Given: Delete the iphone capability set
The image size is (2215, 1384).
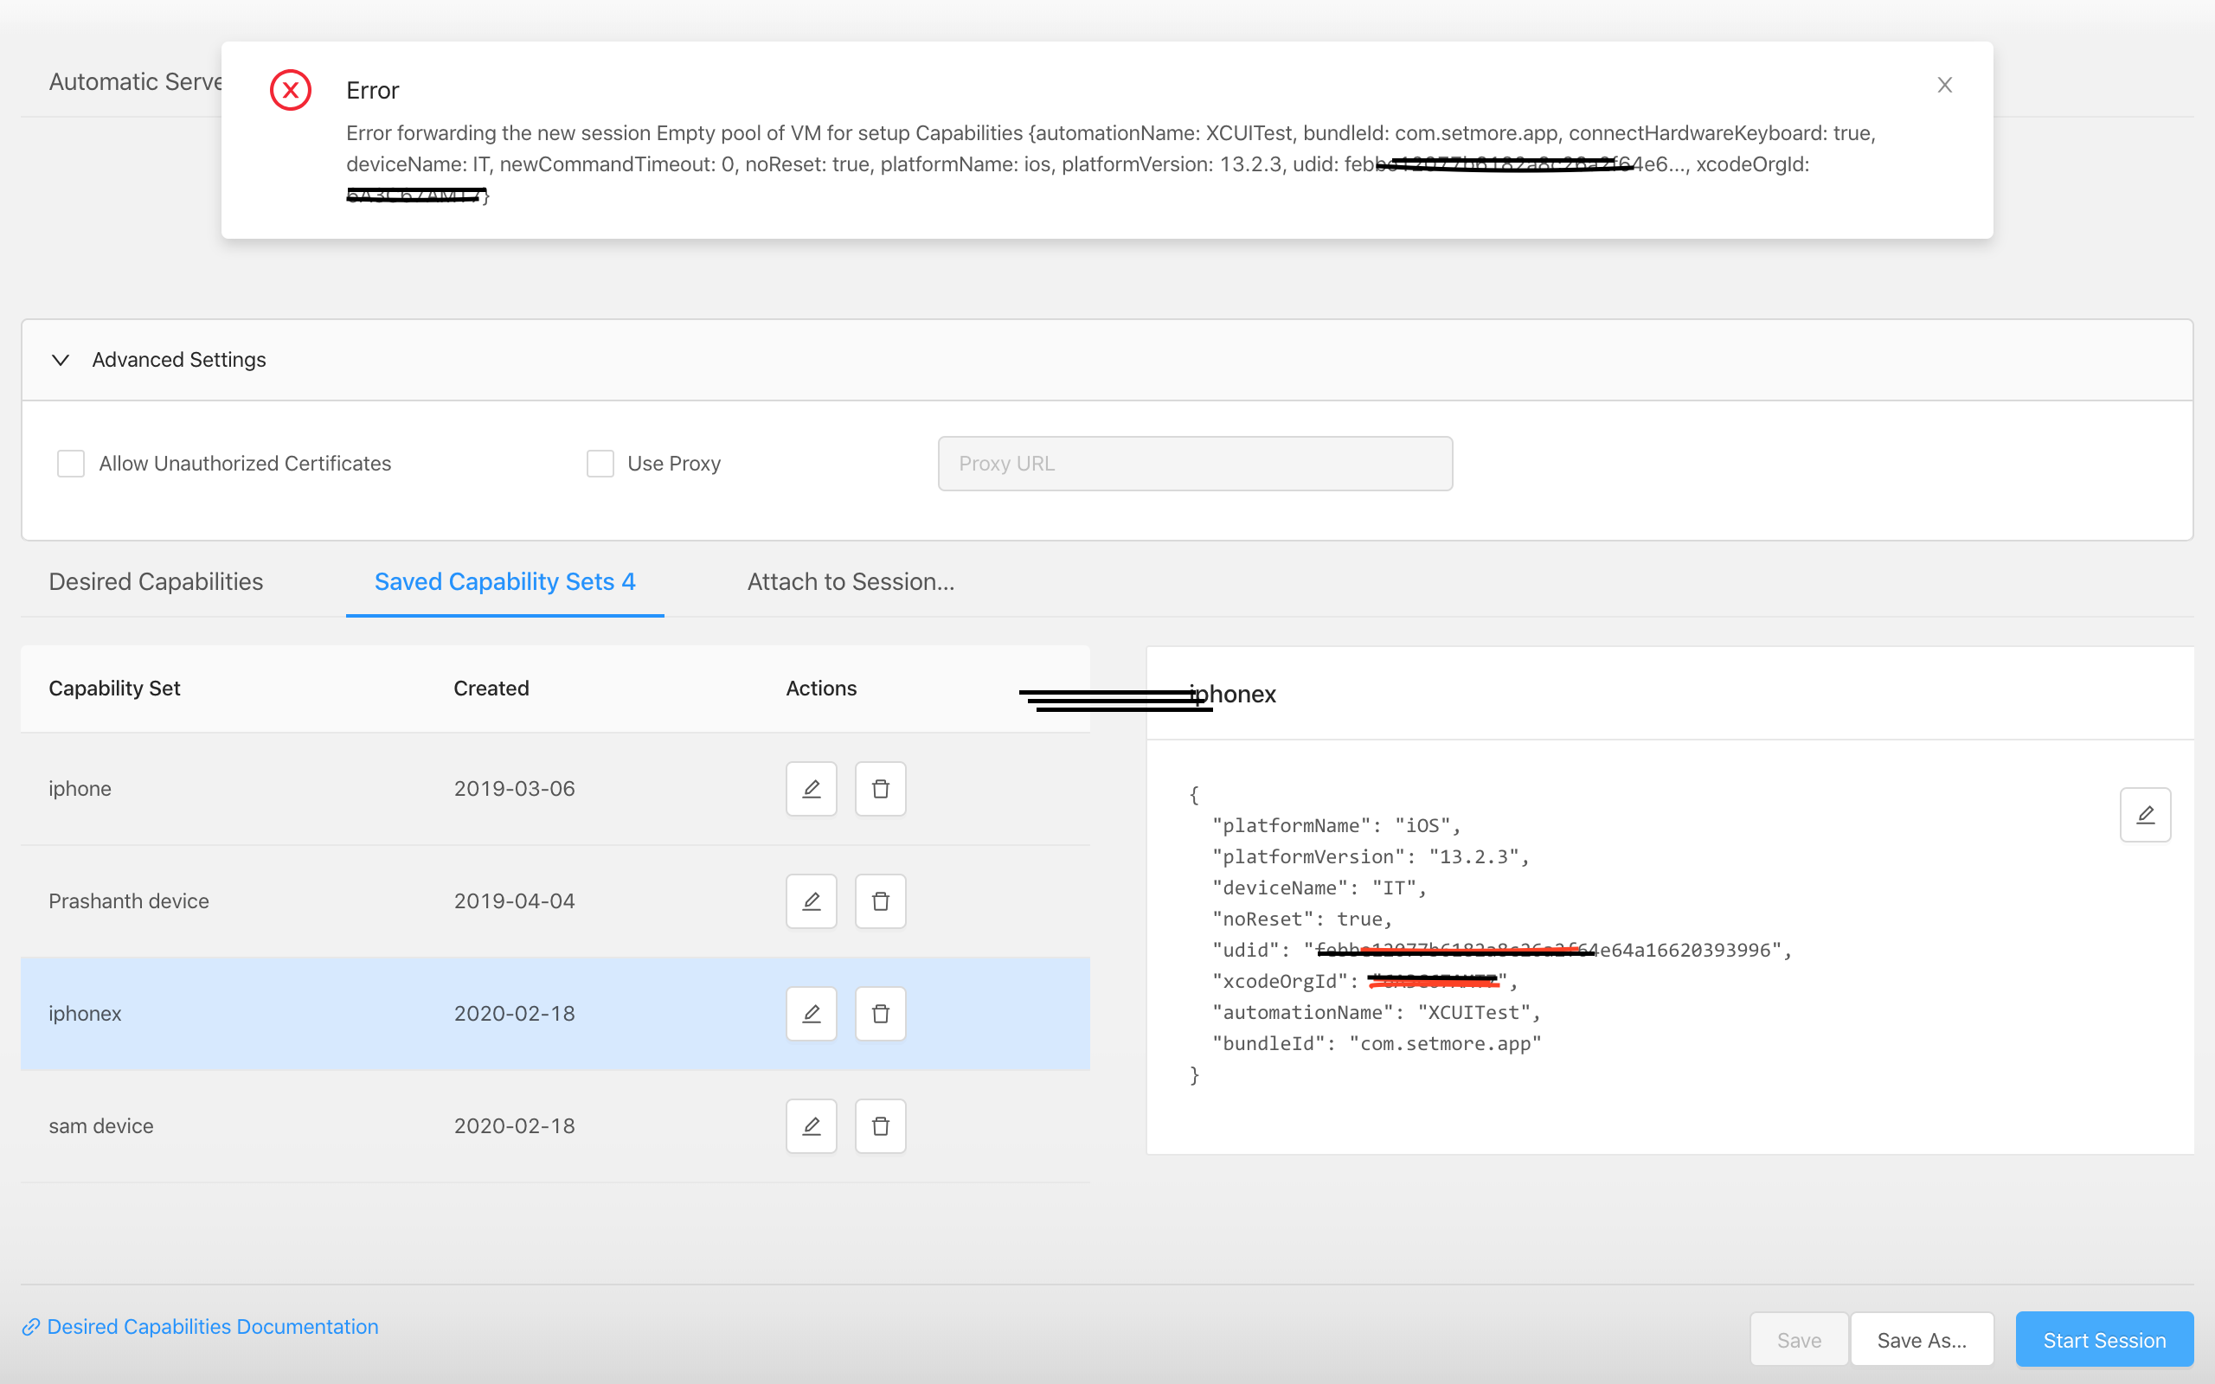Looking at the screenshot, I should (x=880, y=788).
